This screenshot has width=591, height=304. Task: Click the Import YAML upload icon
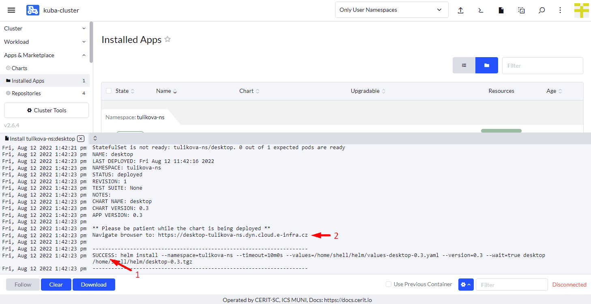pyautogui.click(x=460, y=10)
